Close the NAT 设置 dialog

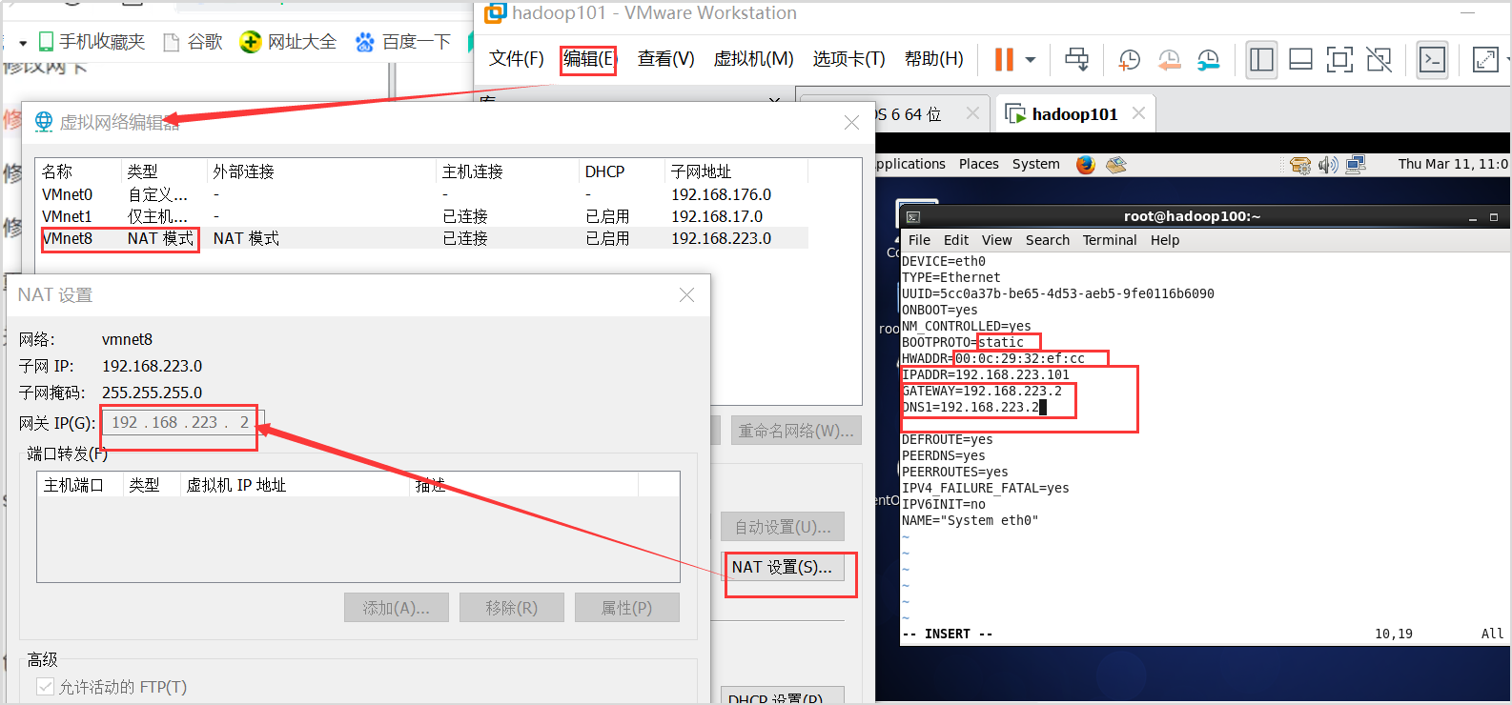(x=686, y=295)
